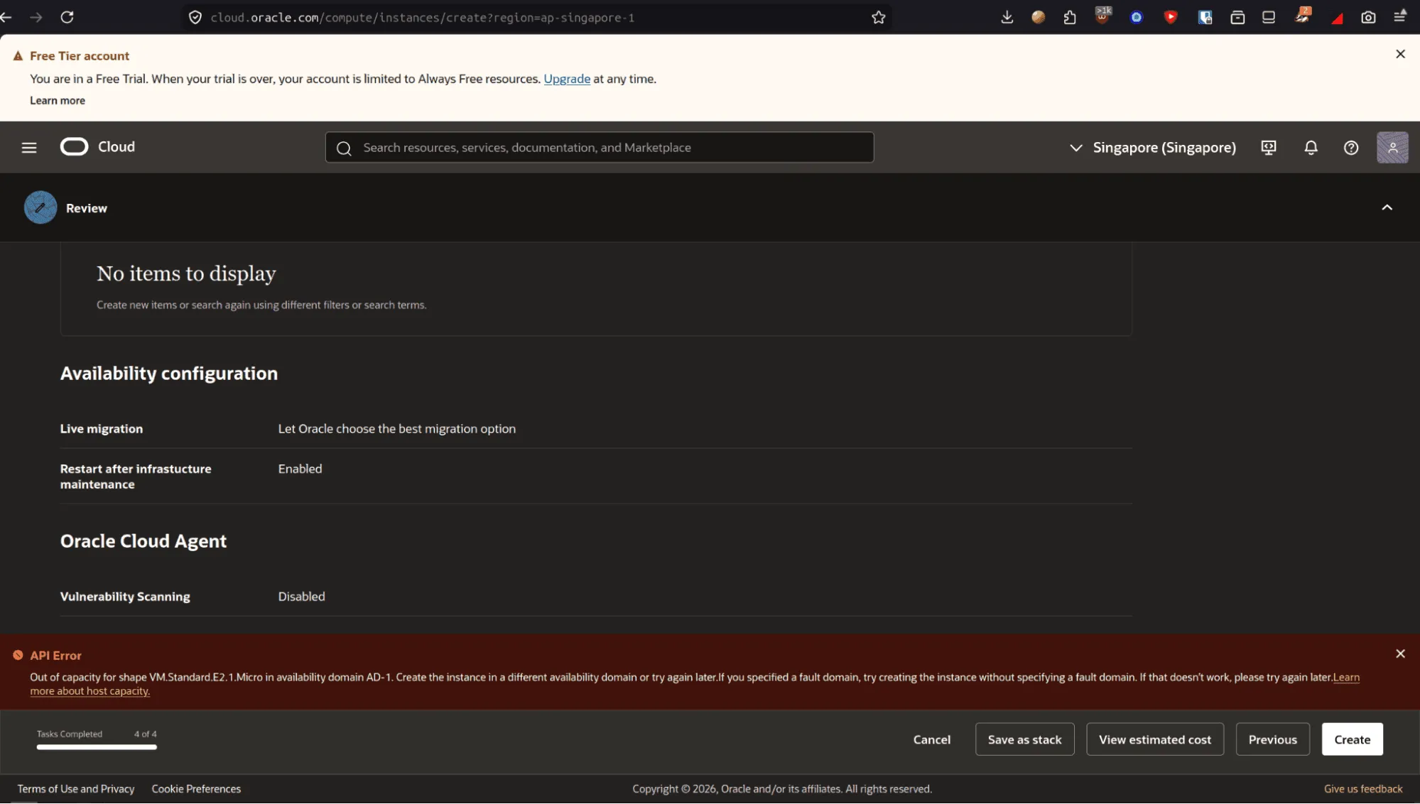The image size is (1420, 804).
Task: Click Learn more in the banner
Action: 58,101
